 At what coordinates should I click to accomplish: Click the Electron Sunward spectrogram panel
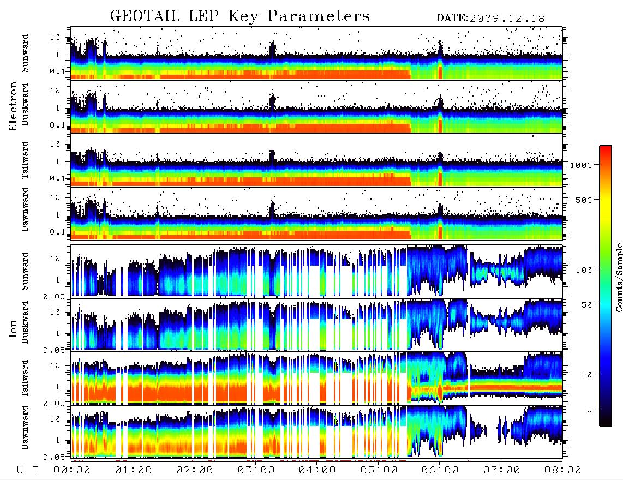[316, 53]
